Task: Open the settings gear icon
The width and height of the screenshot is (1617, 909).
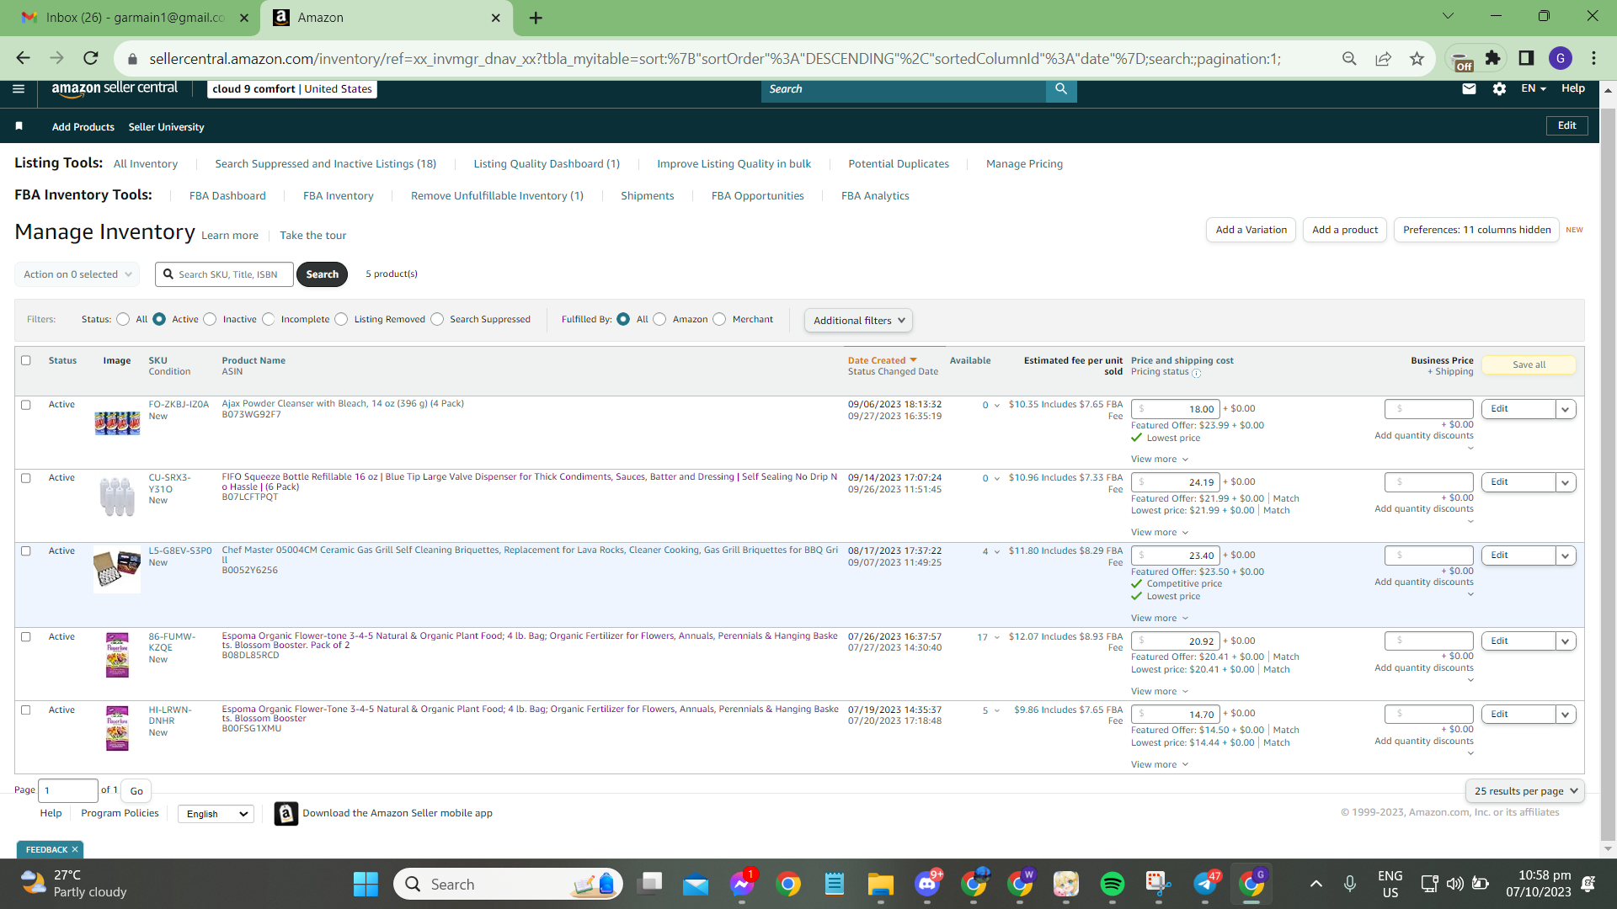Action: click(x=1499, y=88)
